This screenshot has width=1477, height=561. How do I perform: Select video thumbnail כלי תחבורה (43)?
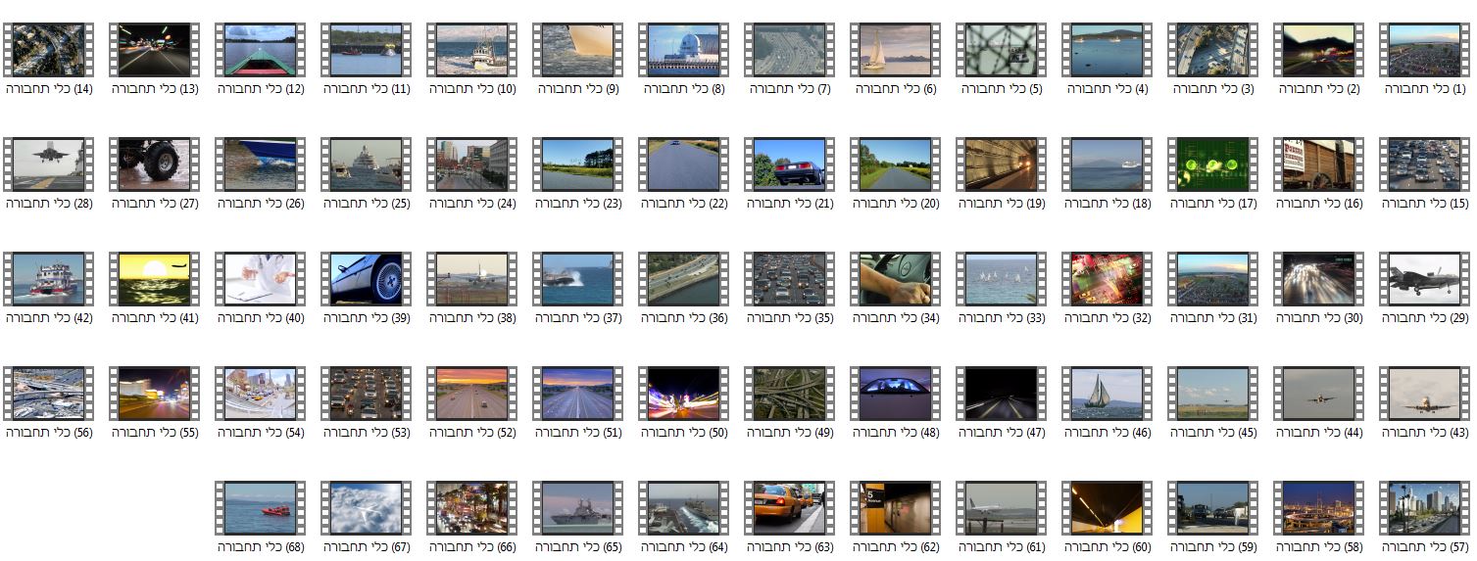click(1424, 394)
